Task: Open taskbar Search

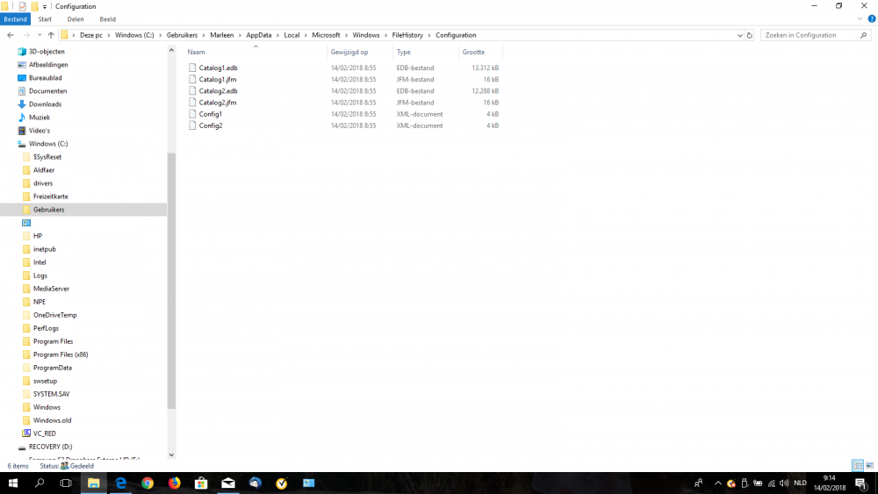Action: 40,483
